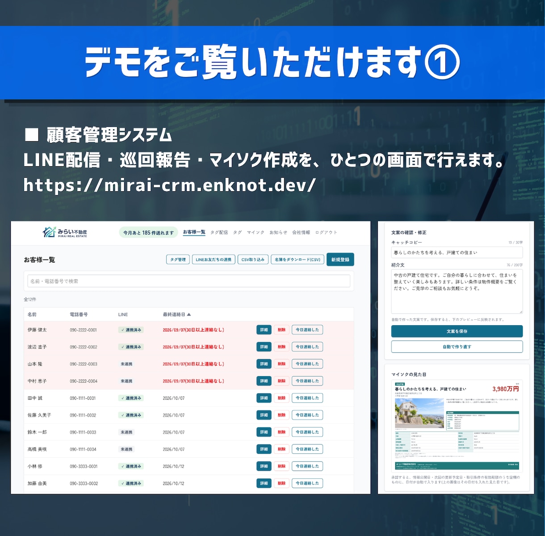Switch to the マイソク page
This screenshot has height=536, width=545.
(256, 232)
